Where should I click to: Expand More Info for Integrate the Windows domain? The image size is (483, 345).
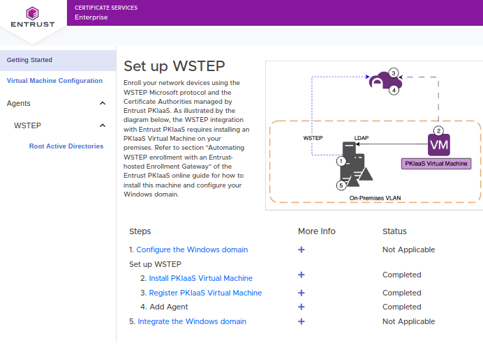(x=302, y=321)
